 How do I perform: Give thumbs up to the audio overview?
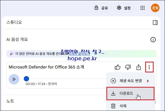(117, 67)
